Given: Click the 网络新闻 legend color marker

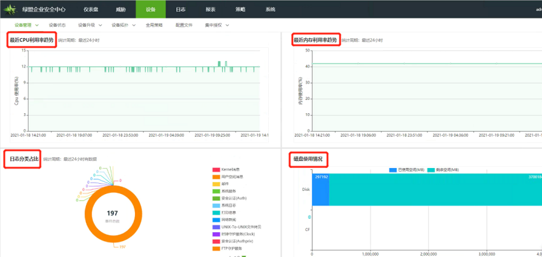Looking at the screenshot, I should (x=215, y=219).
